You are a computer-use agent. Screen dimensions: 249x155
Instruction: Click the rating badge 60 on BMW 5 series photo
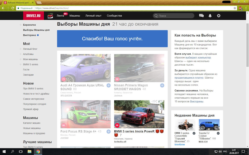tap(117, 125)
